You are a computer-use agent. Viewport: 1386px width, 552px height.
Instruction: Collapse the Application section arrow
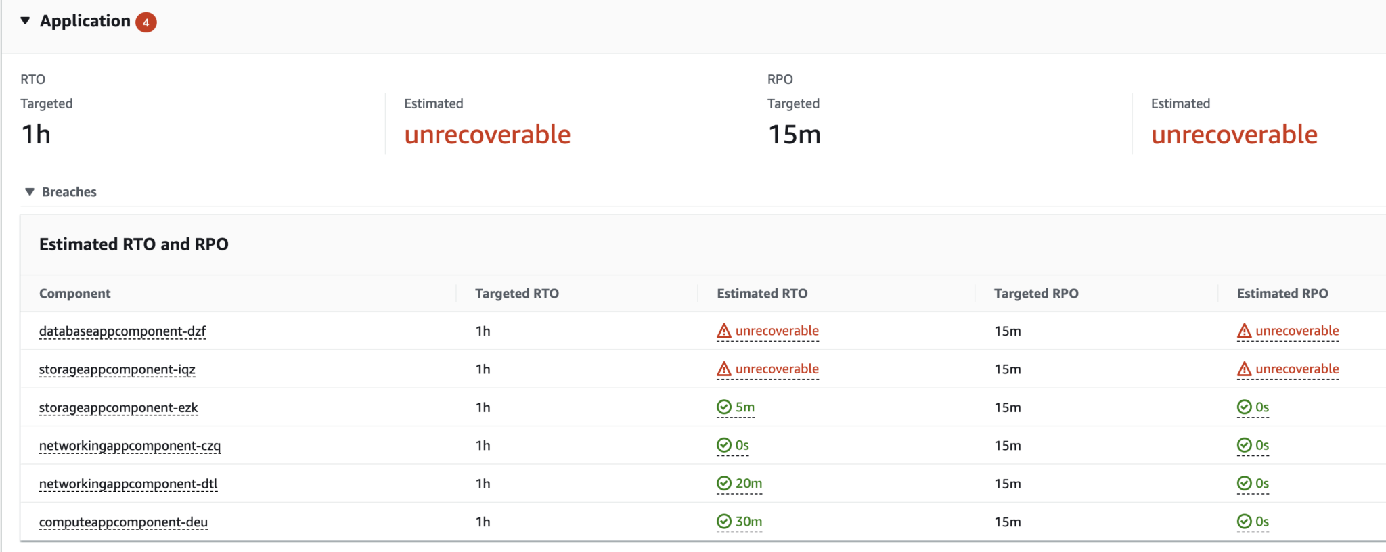point(26,21)
